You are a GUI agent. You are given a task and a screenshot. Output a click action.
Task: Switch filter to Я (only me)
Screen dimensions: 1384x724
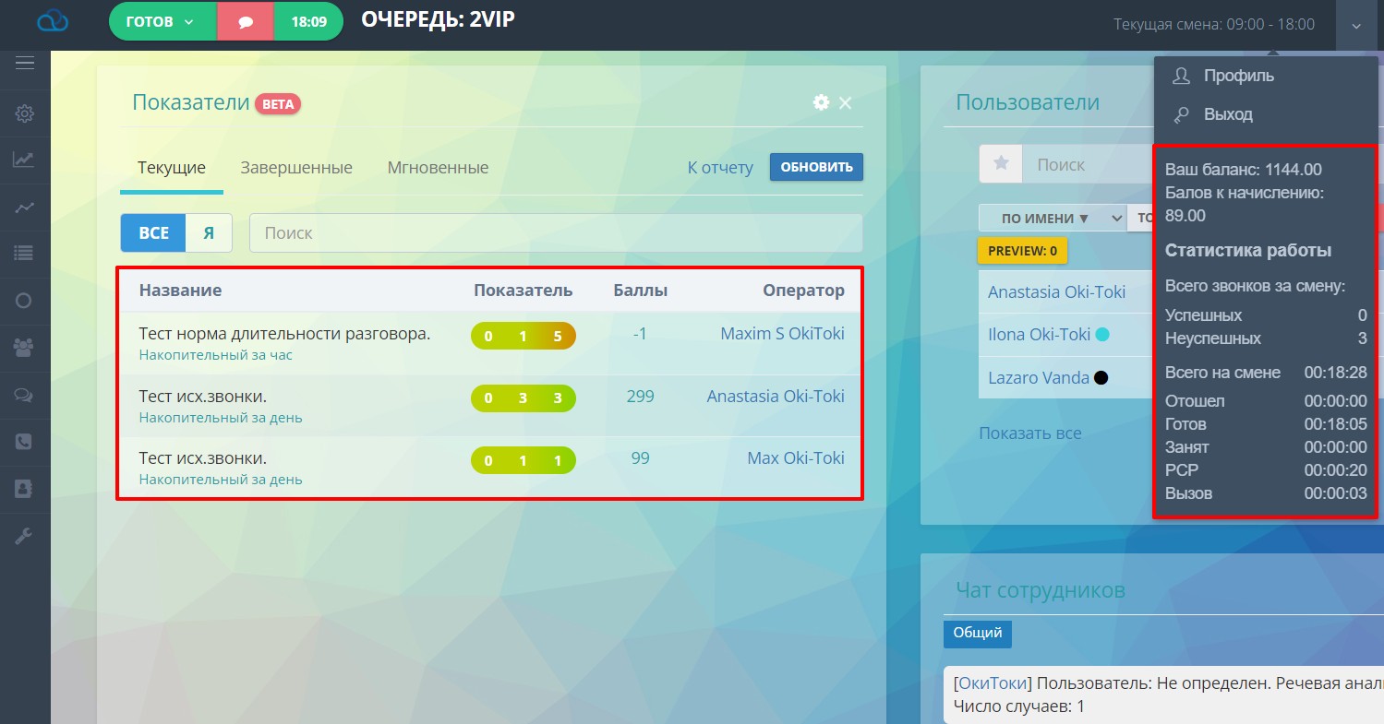click(209, 233)
